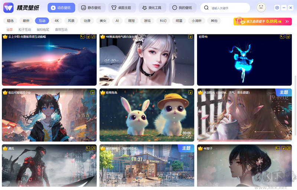
Task: Switch to 动态壁纸 tab
Action: click(61, 8)
